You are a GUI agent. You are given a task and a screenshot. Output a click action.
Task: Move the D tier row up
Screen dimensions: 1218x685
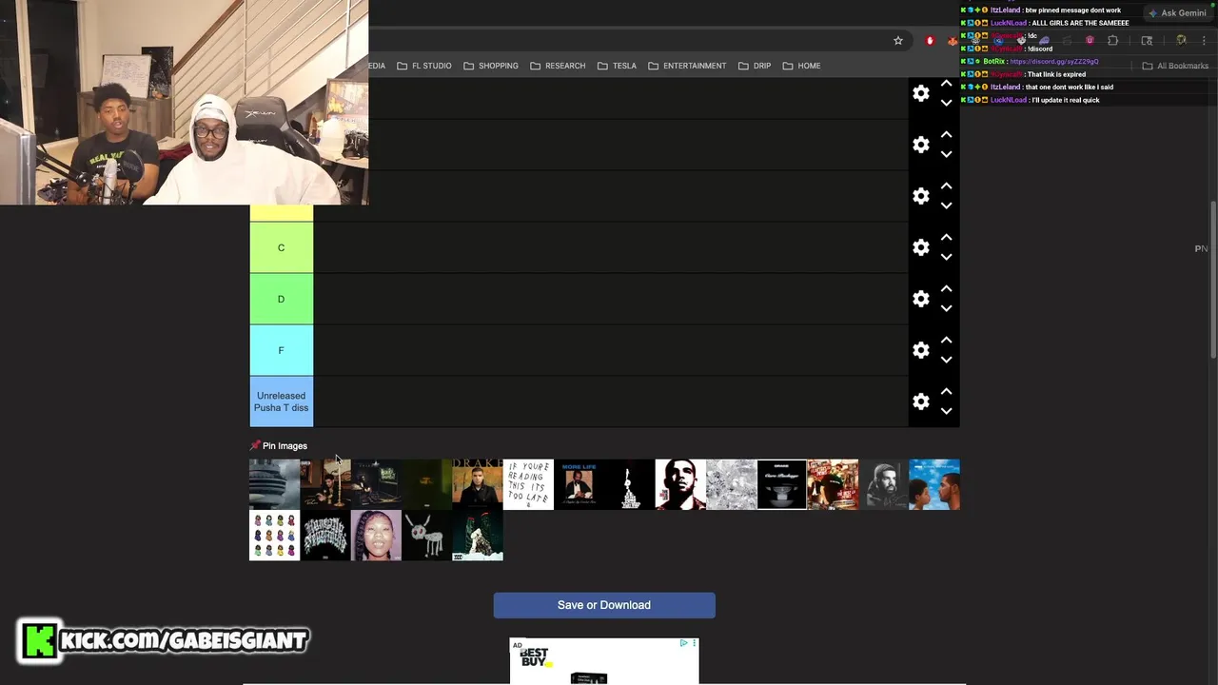coord(946,288)
